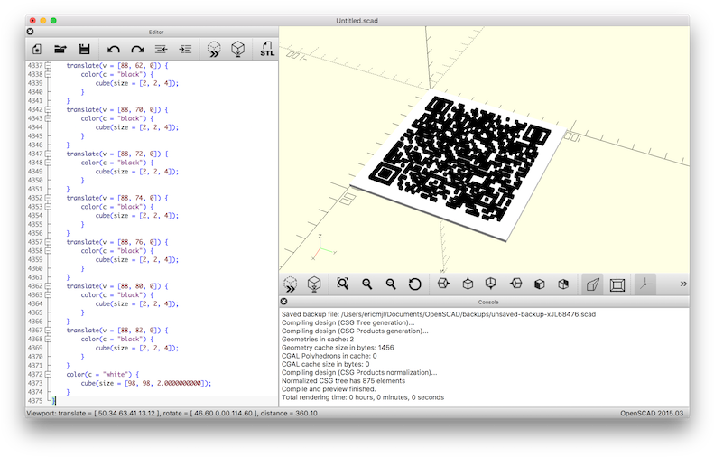Place cursor in 'cube(size = [98, 98, 2.0000000000])'
Viewport: 714px width, 457px height.
pyautogui.click(x=144, y=383)
